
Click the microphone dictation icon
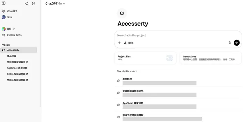tap(230, 43)
